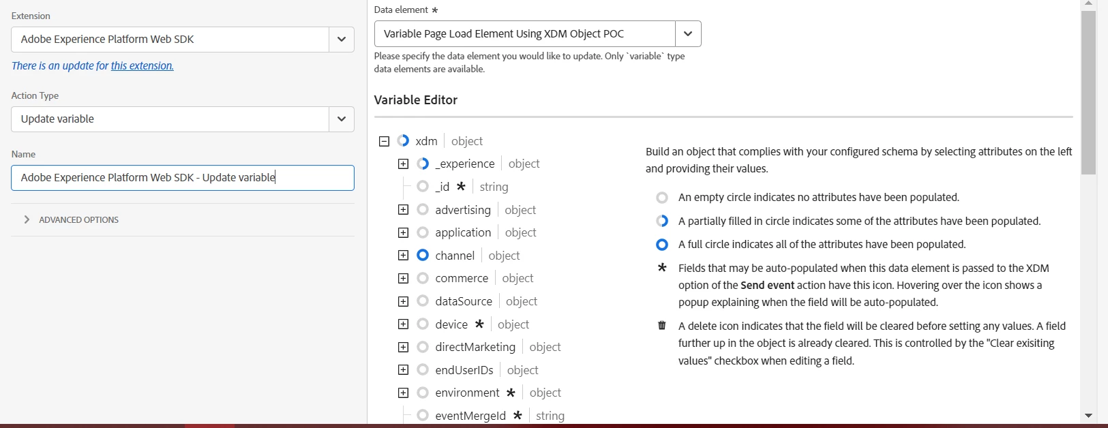Expand the directMarketing object node

pyautogui.click(x=403, y=347)
